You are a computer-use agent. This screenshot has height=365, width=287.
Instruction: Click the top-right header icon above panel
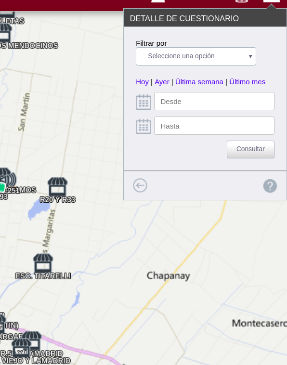click(x=272, y=1)
